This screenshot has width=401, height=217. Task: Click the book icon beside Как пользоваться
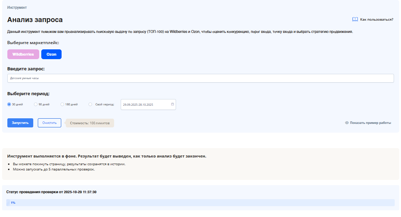355,20
